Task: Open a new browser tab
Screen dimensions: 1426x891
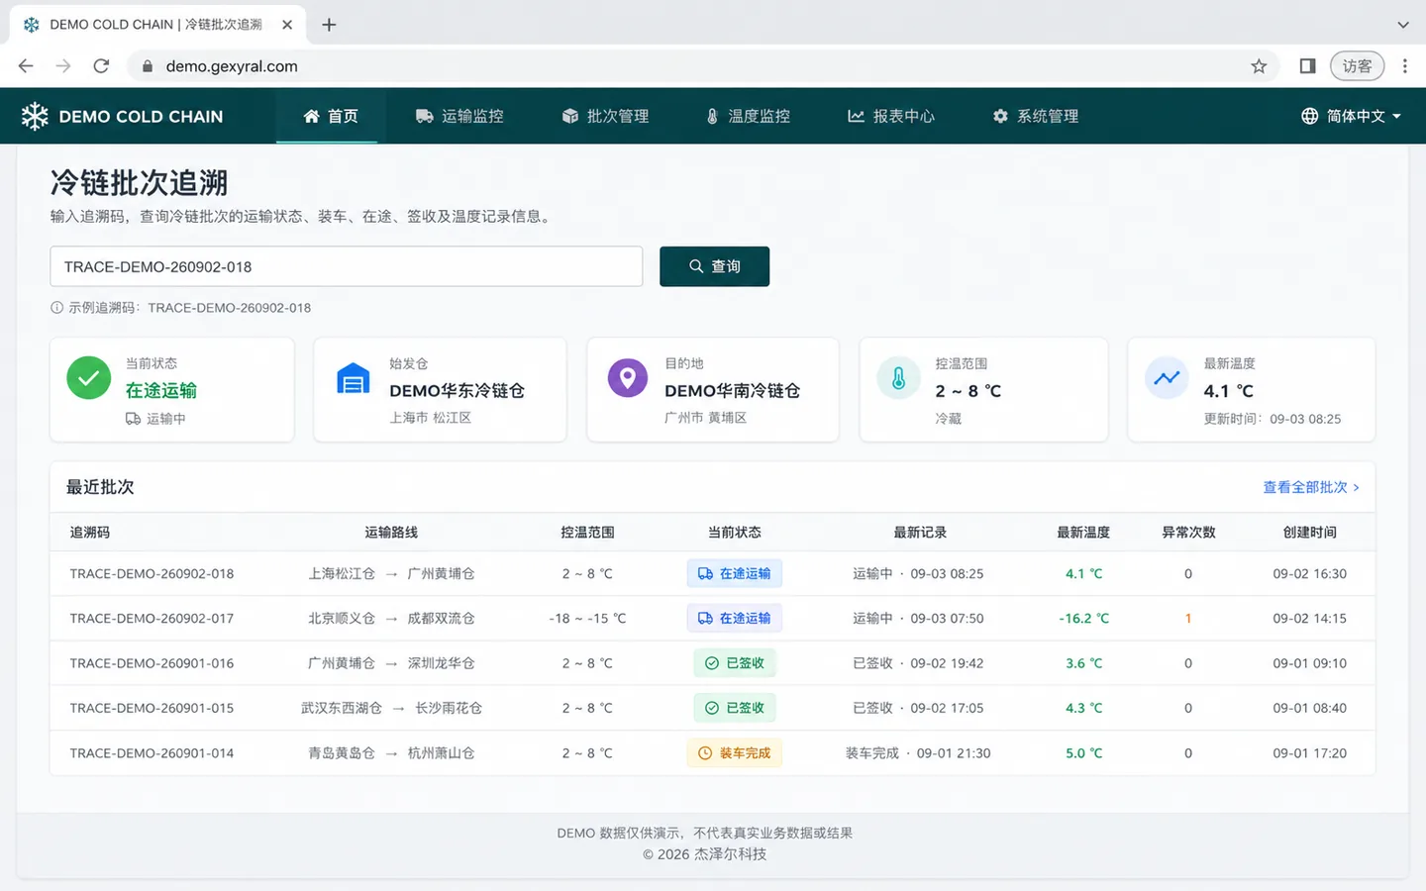Action: [329, 25]
